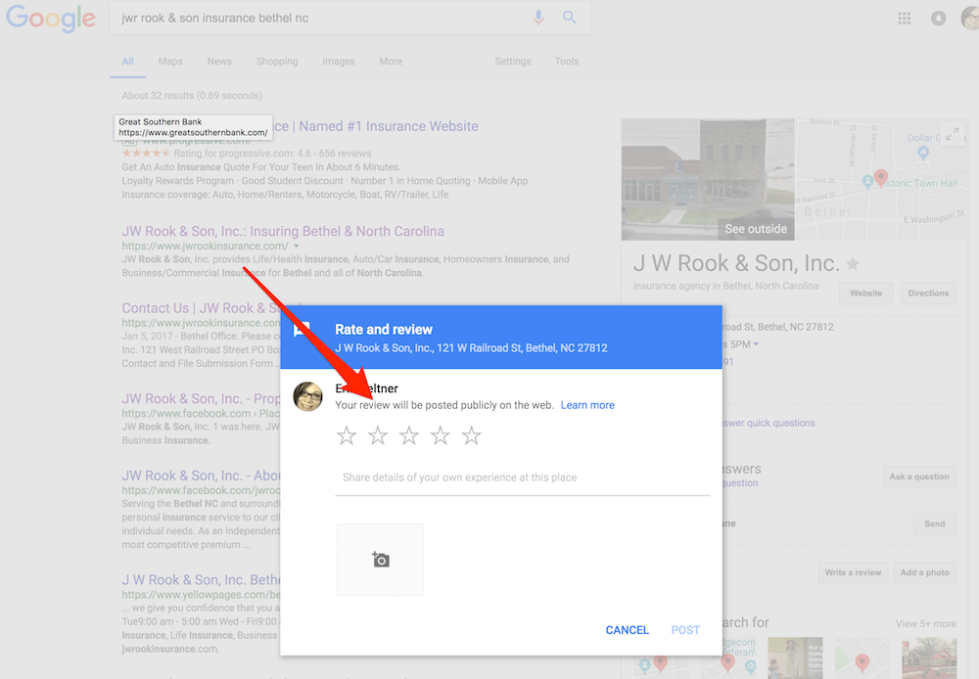Click POST to submit the review

(x=685, y=630)
